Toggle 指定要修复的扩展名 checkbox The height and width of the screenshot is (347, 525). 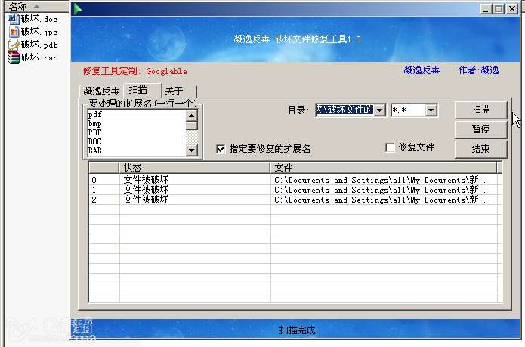[221, 149]
